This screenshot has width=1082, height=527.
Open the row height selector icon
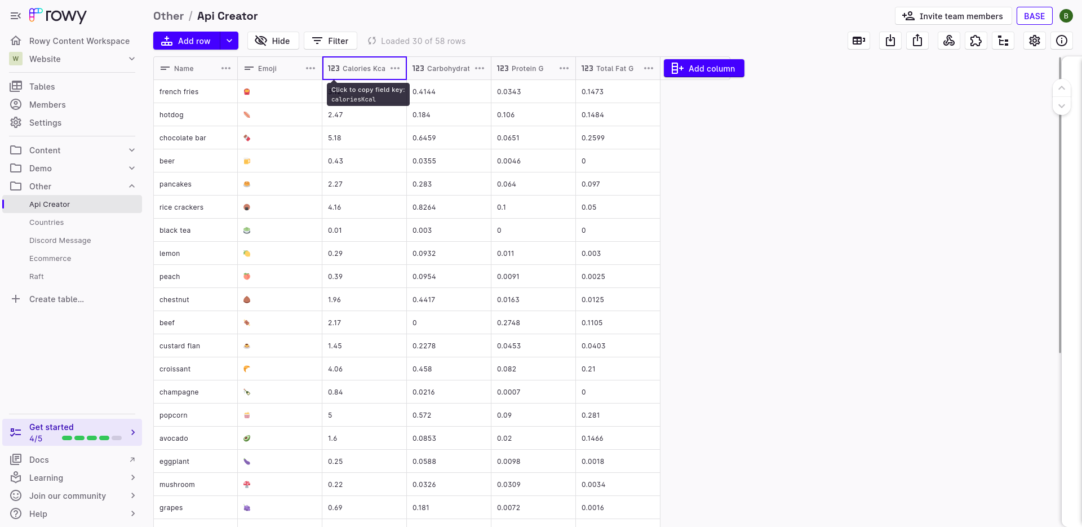(859, 41)
